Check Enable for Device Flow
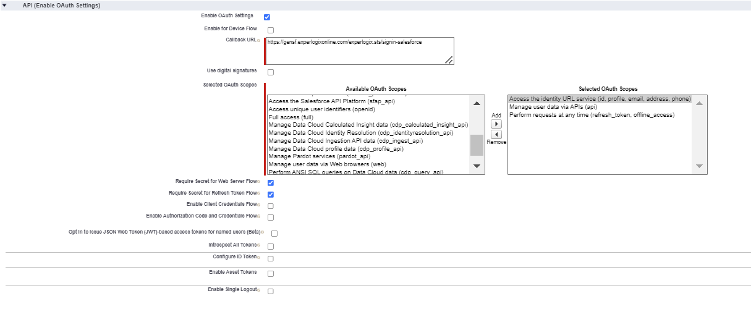 (271, 30)
